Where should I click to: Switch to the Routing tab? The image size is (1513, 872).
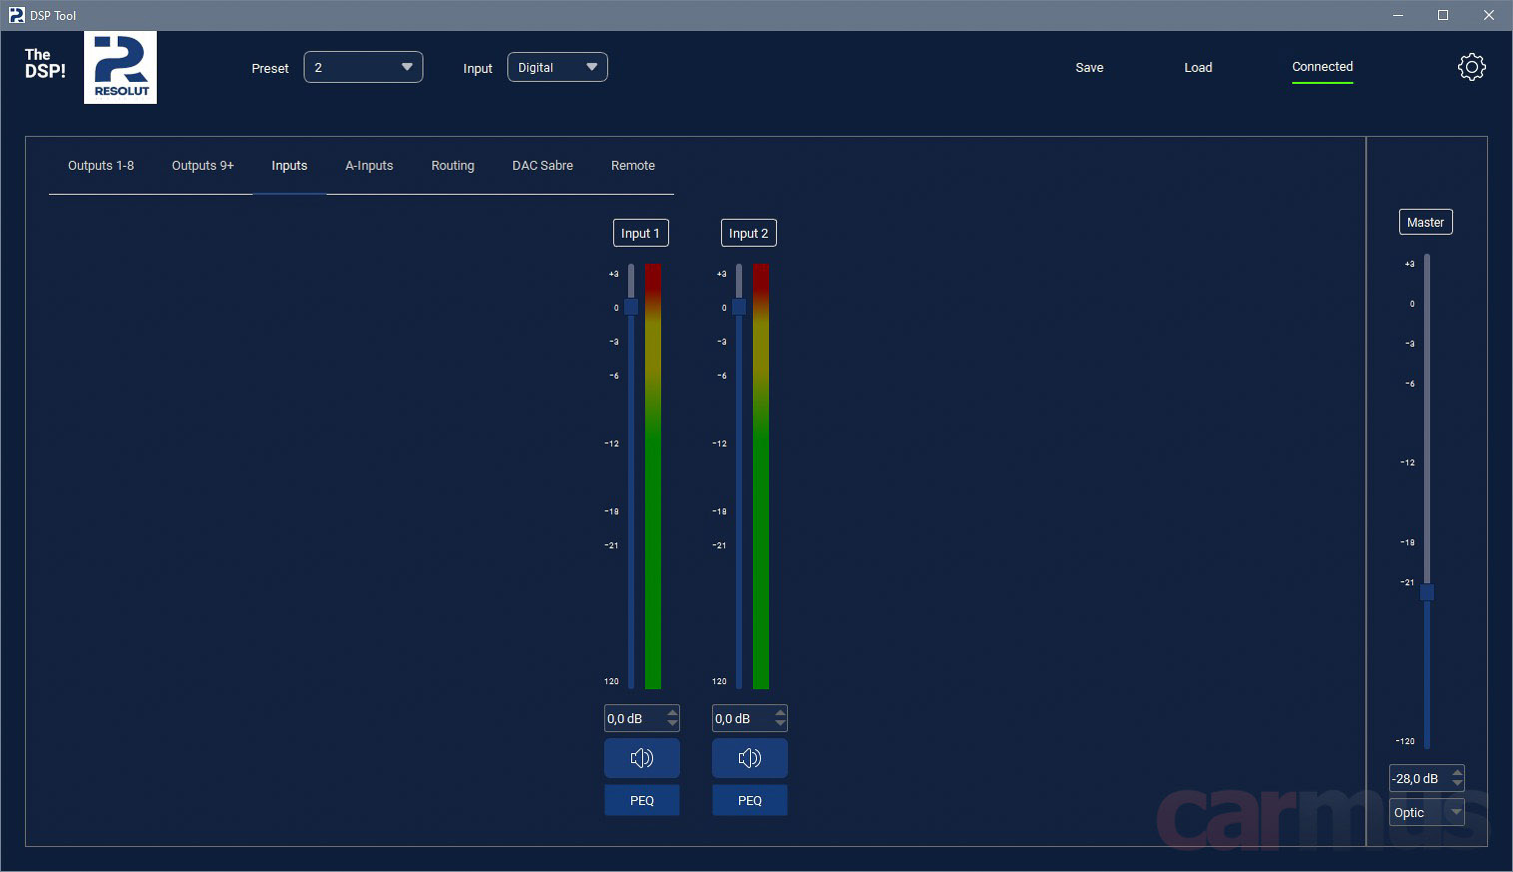click(452, 166)
